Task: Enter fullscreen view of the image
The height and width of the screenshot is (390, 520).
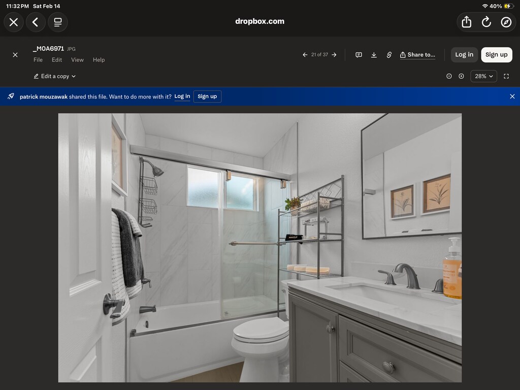Action: click(x=506, y=76)
